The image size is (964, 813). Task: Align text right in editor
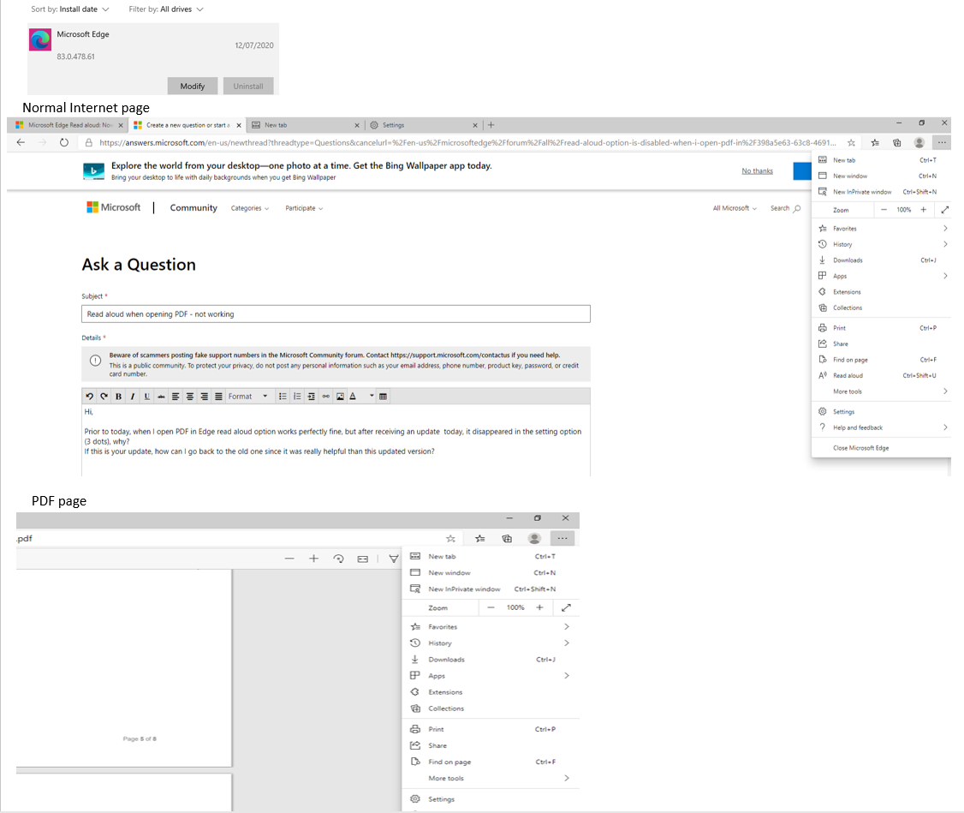coord(204,396)
